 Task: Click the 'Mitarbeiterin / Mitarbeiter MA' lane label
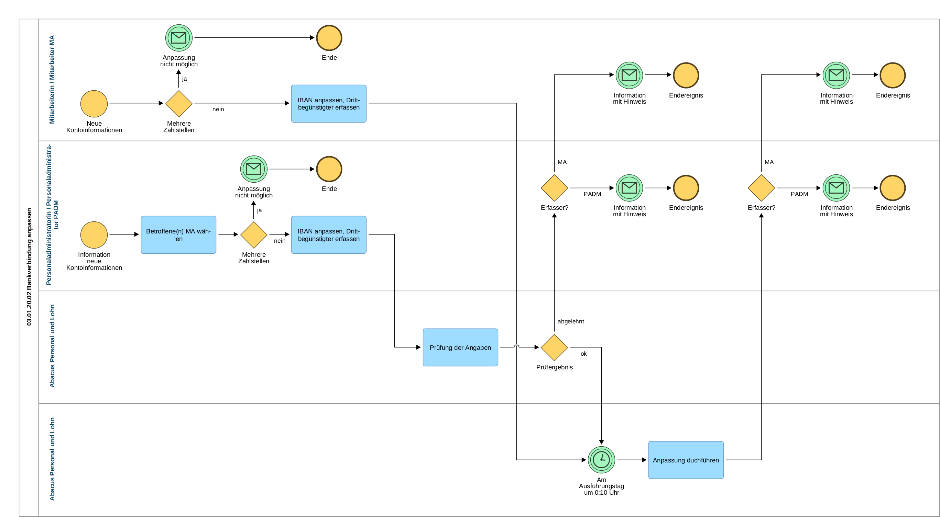click(x=52, y=79)
